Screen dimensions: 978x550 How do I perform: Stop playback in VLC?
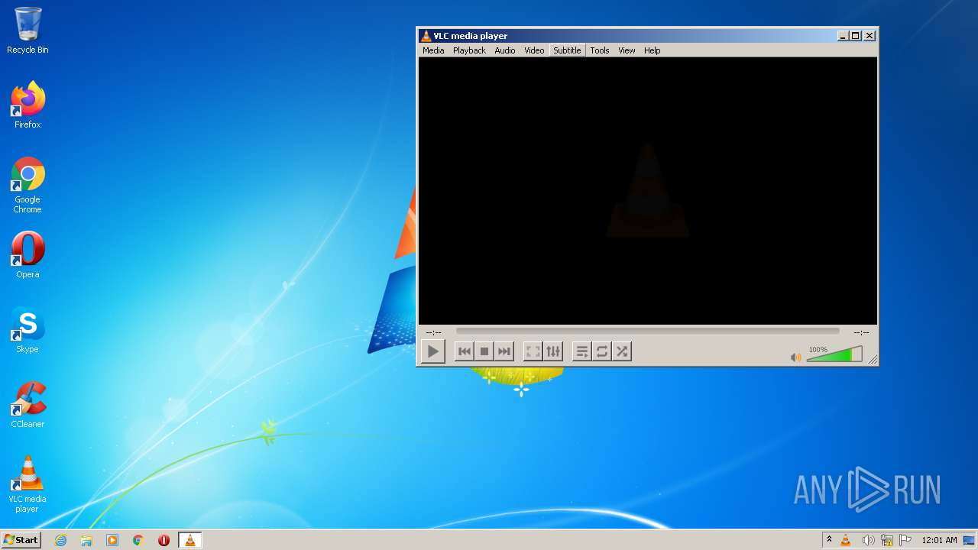[x=484, y=351]
